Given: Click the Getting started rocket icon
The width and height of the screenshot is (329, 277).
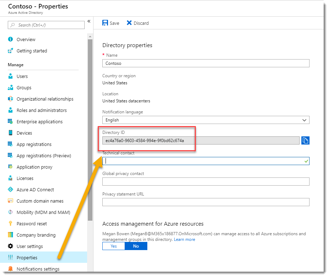Looking at the screenshot, I should (10, 51).
